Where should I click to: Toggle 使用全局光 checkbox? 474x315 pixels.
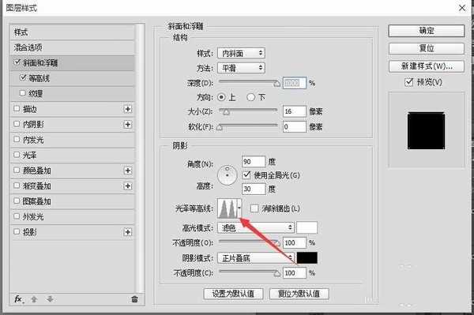point(246,174)
